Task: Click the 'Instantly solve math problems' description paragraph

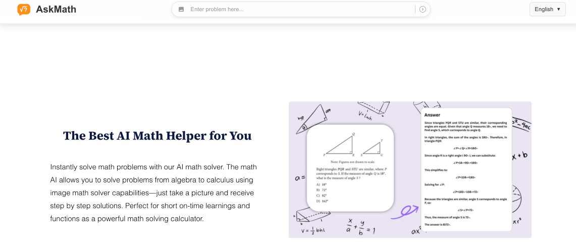Action: point(153,193)
